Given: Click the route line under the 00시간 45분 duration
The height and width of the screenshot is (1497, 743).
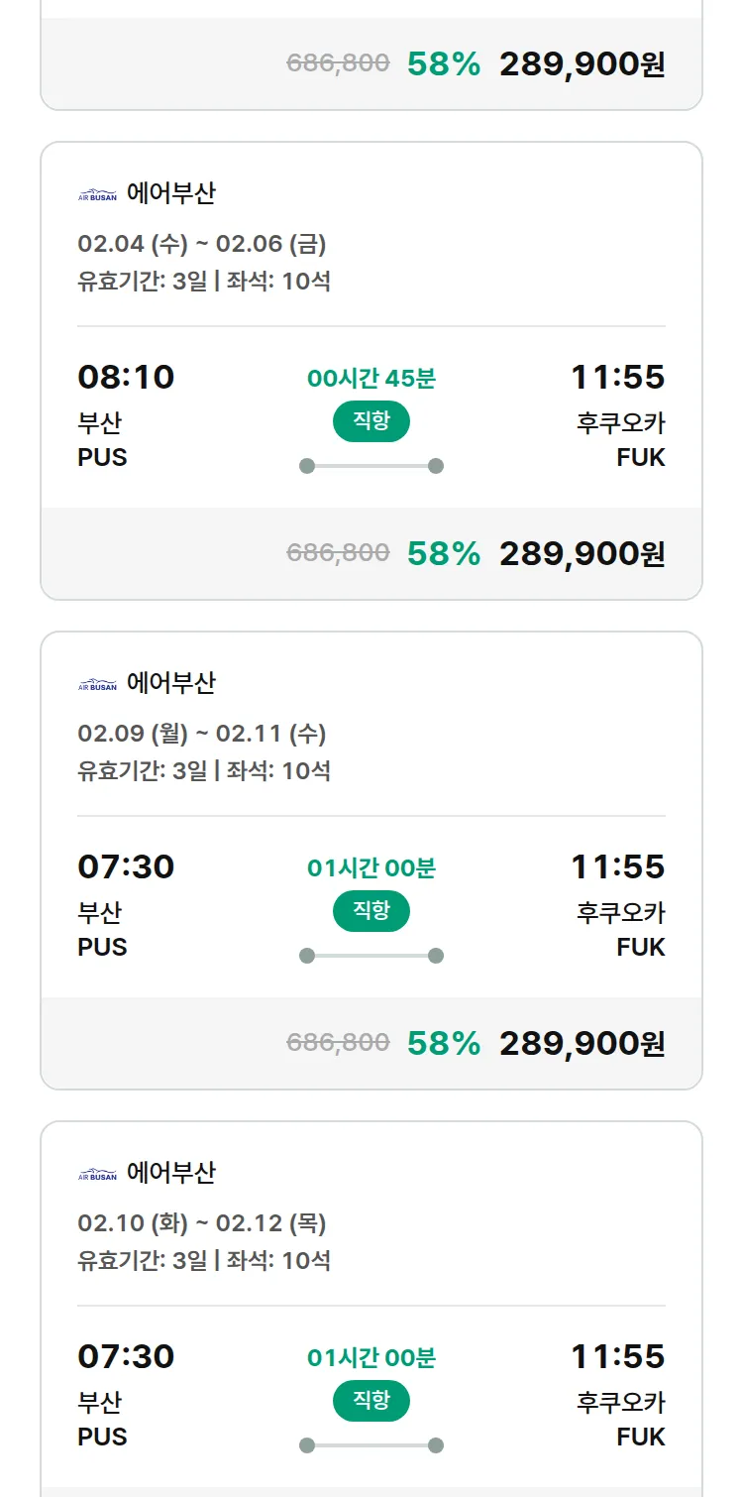Looking at the screenshot, I should click(371, 466).
